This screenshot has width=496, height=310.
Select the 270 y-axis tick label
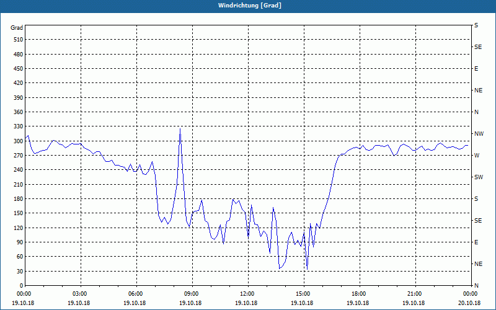point(18,156)
